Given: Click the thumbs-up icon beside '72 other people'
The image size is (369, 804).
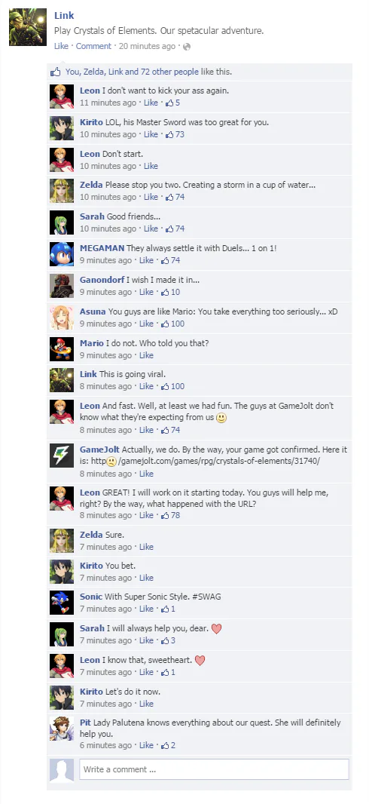Looking at the screenshot, I should tap(55, 72).
